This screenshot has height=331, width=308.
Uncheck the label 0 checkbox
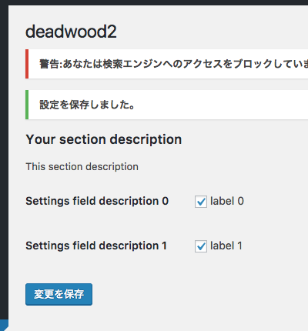point(201,202)
